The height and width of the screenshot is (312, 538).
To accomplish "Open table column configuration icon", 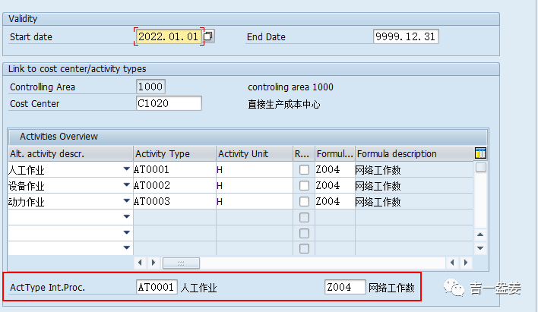I will [x=480, y=153].
